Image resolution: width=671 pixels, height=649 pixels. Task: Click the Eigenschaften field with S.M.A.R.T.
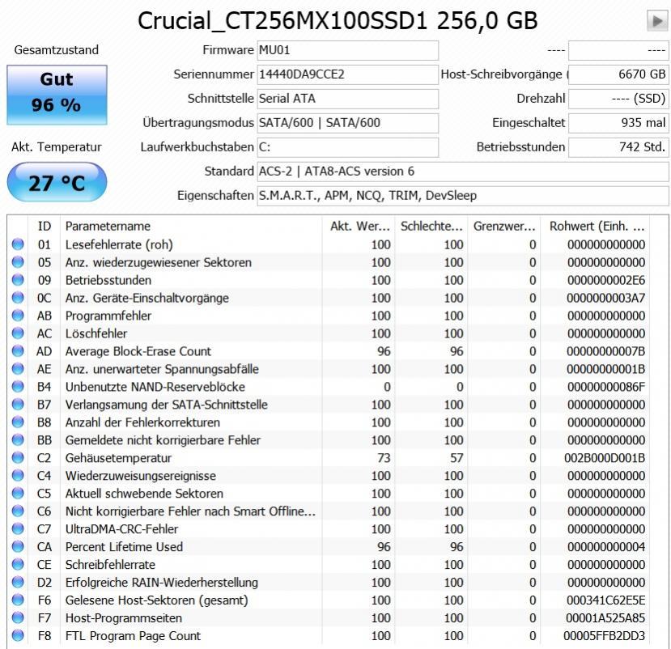click(463, 196)
